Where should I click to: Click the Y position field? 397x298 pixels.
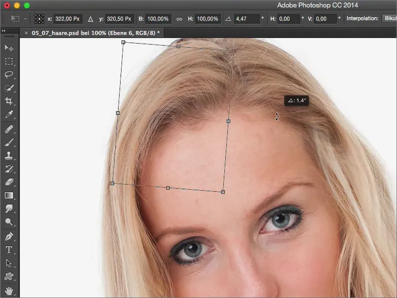pos(119,19)
